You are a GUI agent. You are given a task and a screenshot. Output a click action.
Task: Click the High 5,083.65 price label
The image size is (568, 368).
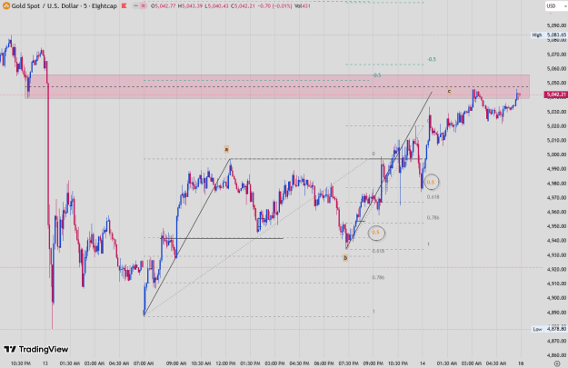coord(549,35)
